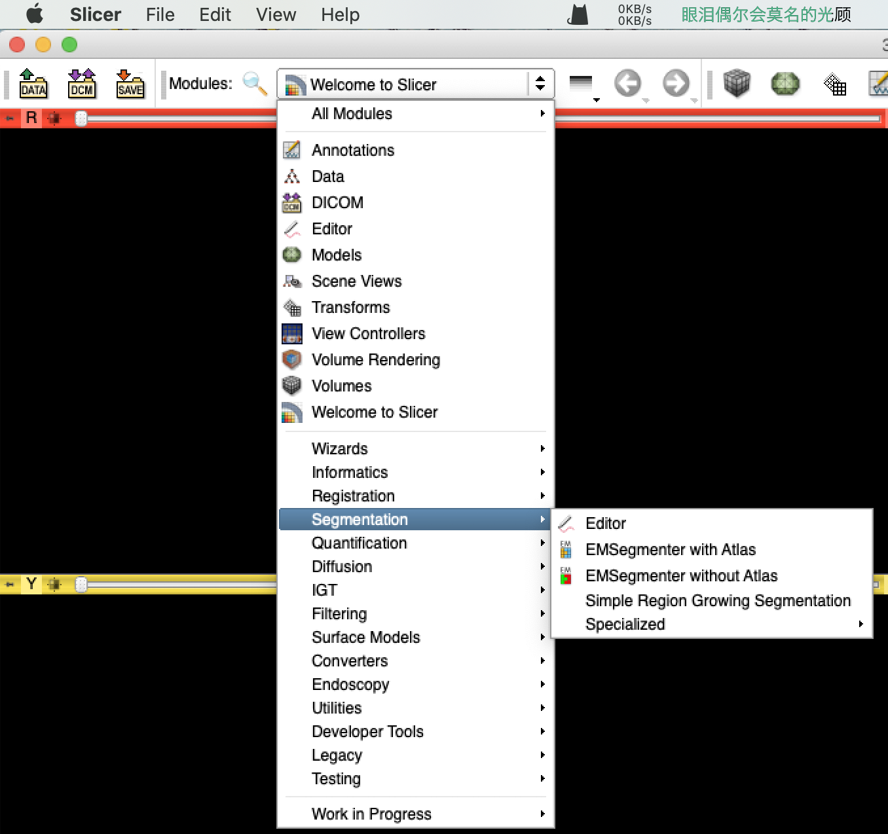Screen dimensions: 888x834
Task: Expand the Surface Models submenu
Action: tap(416, 637)
